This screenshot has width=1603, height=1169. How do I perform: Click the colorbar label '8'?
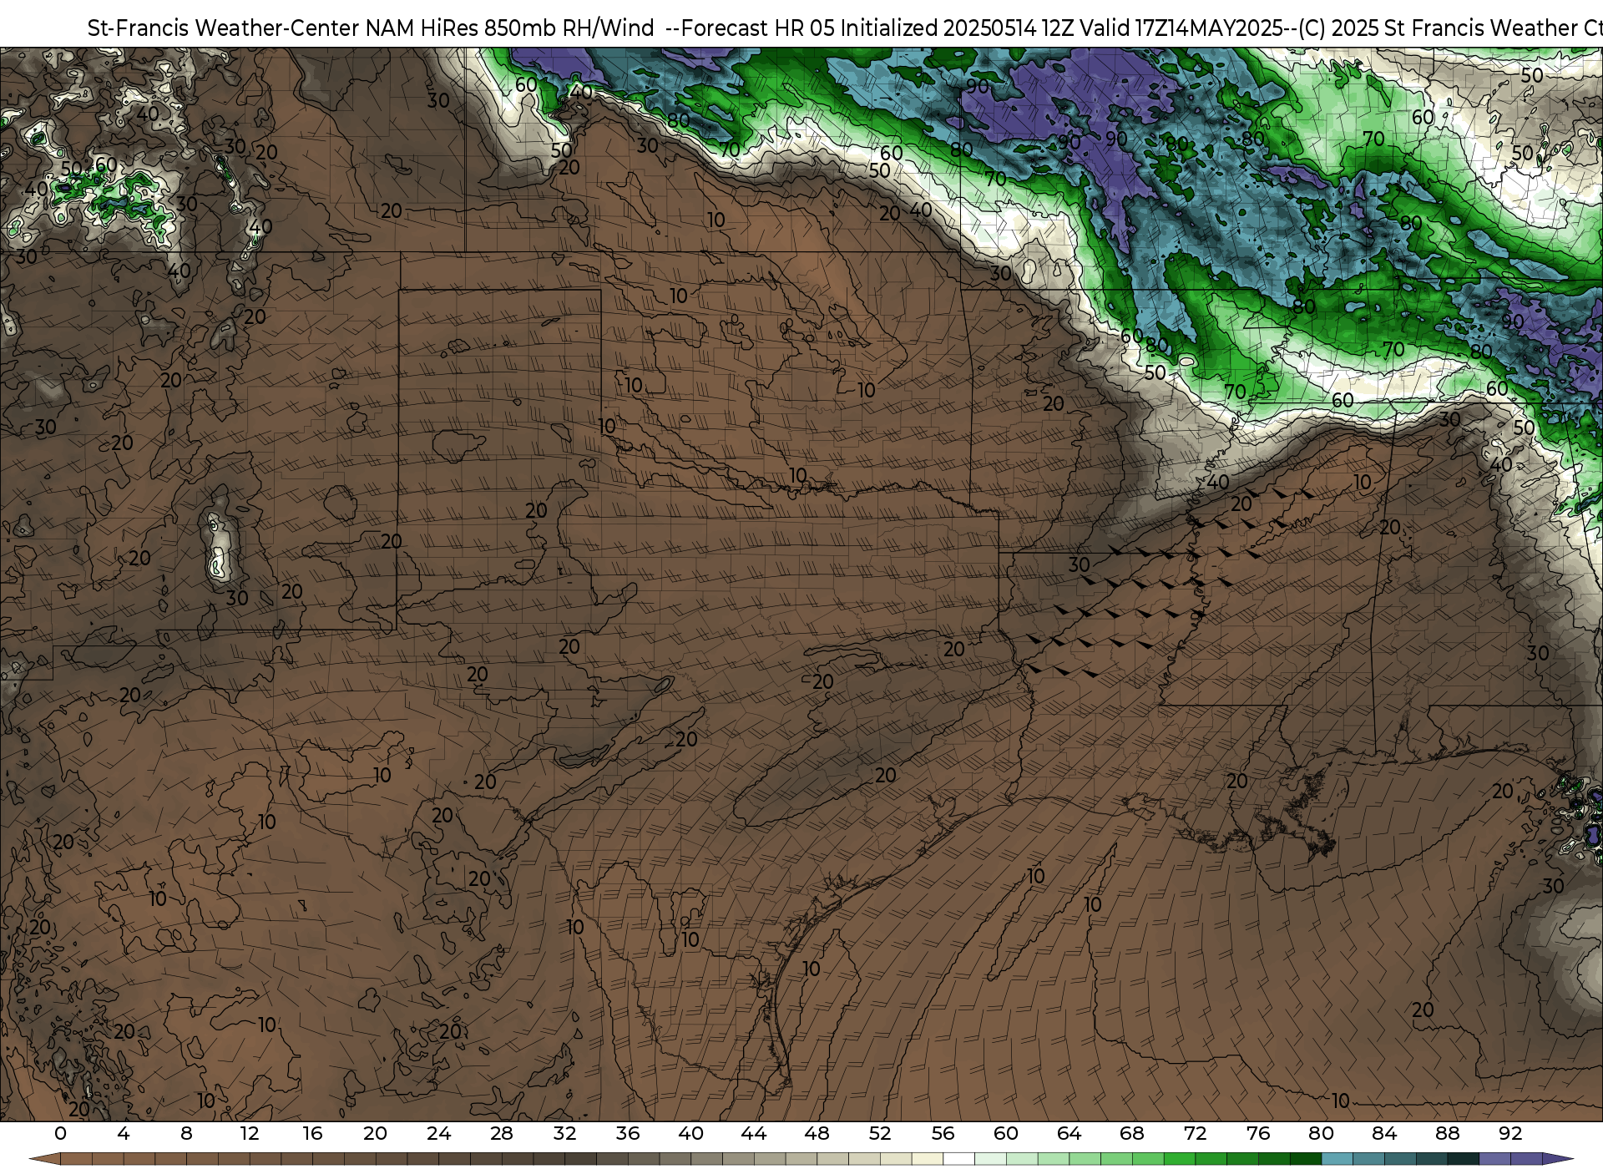[186, 1133]
